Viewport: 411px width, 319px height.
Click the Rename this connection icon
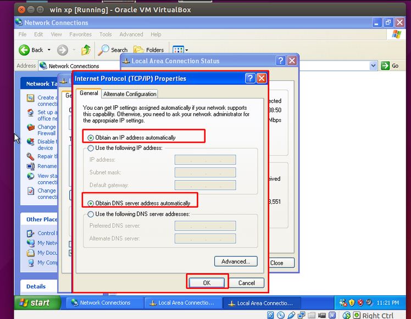click(31, 166)
